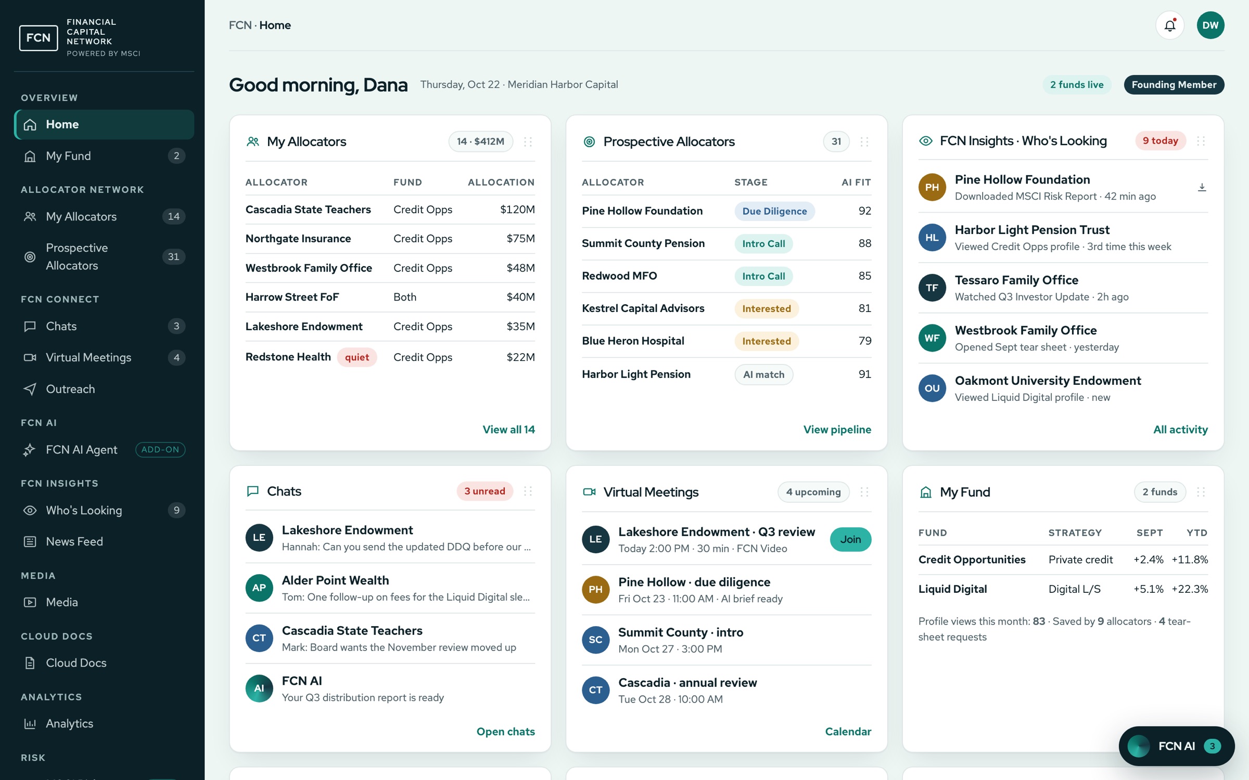Open Outreach in the sidebar
Screen dimensions: 1249x780
[x=104, y=389]
